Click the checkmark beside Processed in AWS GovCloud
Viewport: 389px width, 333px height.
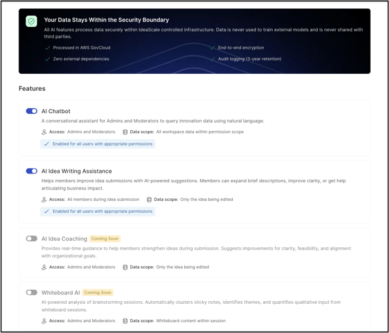48,48
